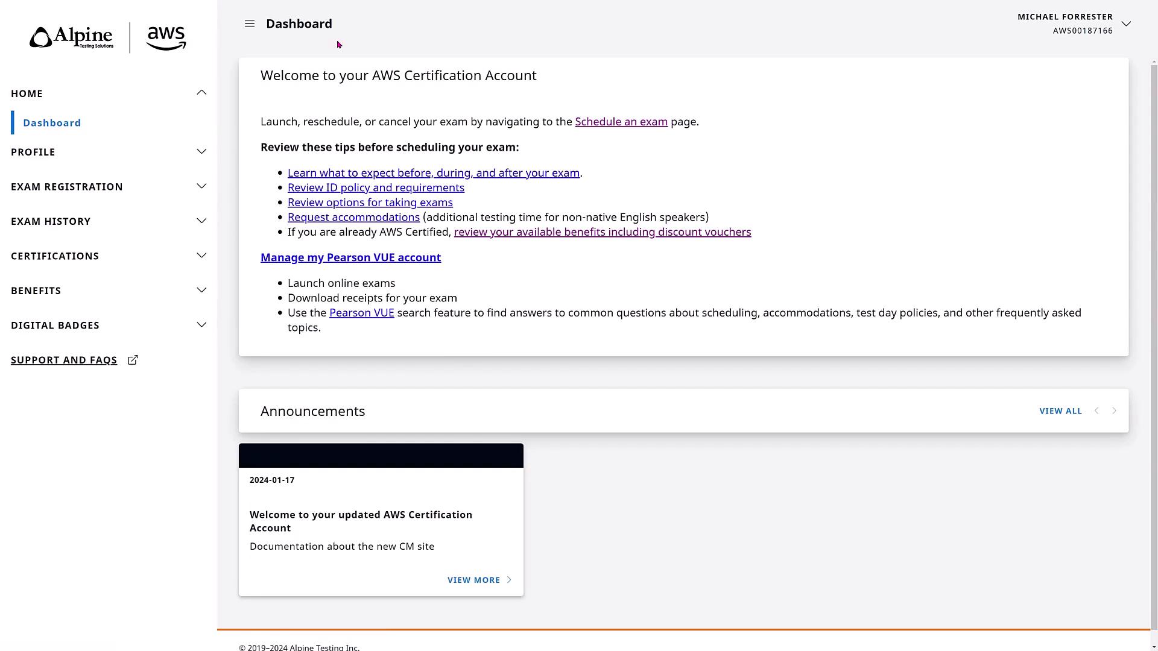Click the View More arrow on announcement card
1158x651 pixels.
tap(509, 580)
